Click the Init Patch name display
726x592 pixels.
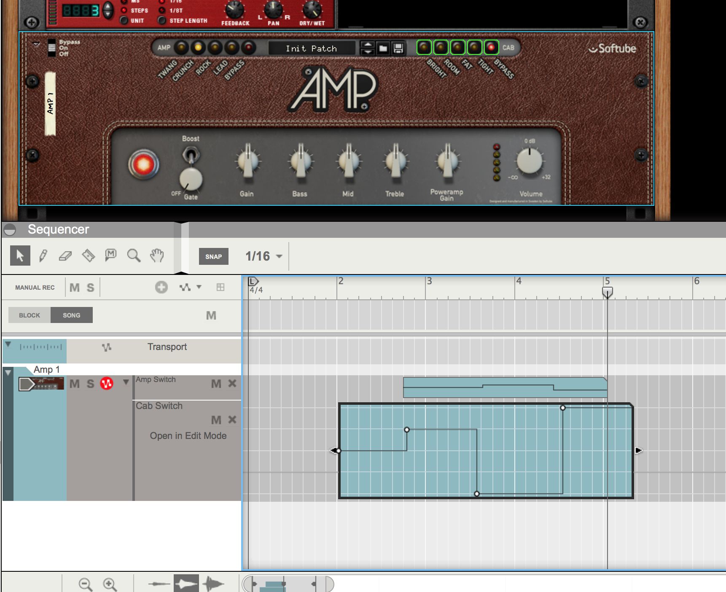(x=312, y=48)
